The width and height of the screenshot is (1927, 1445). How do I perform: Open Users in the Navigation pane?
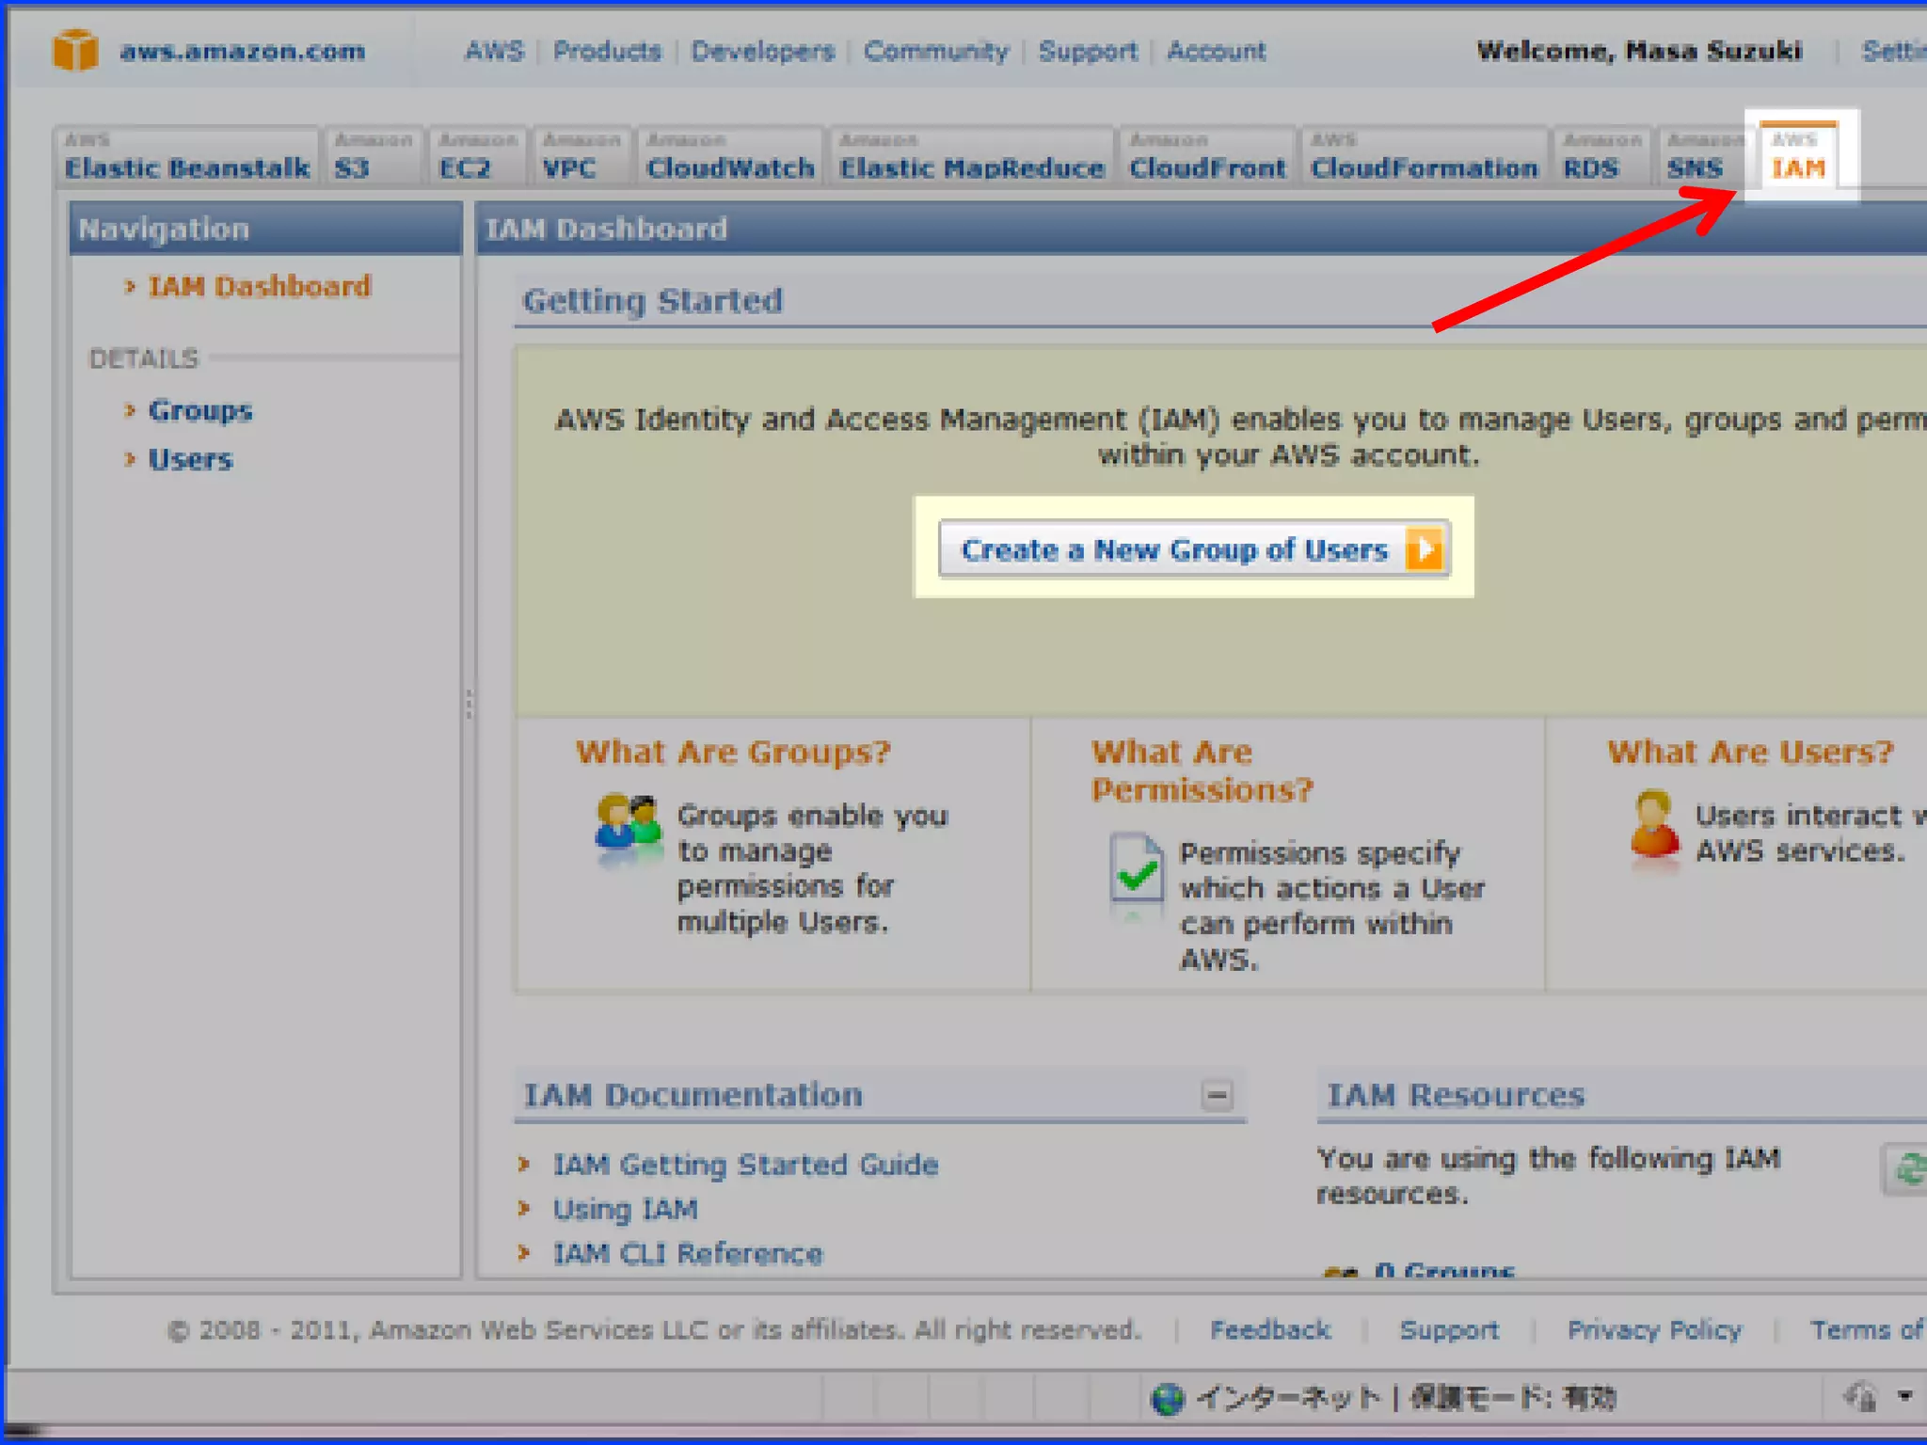coord(190,460)
